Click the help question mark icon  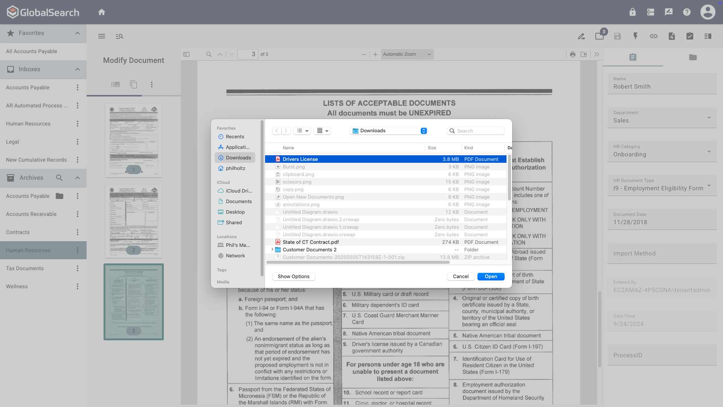[x=686, y=12]
